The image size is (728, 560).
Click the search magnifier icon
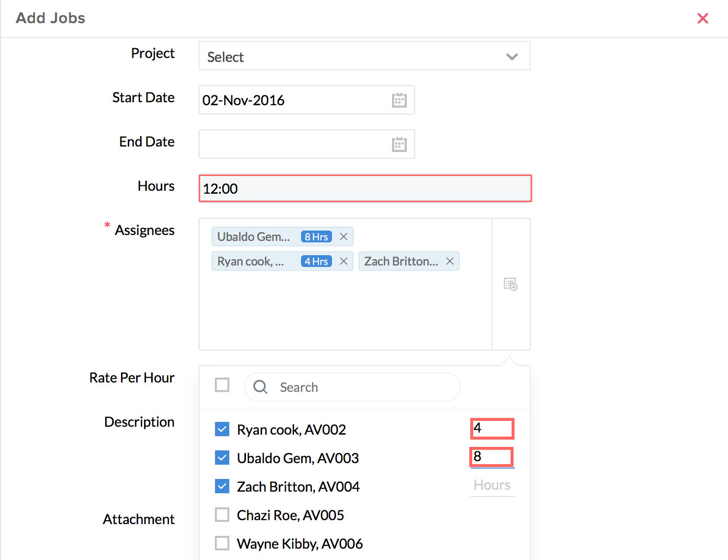(x=260, y=387)
